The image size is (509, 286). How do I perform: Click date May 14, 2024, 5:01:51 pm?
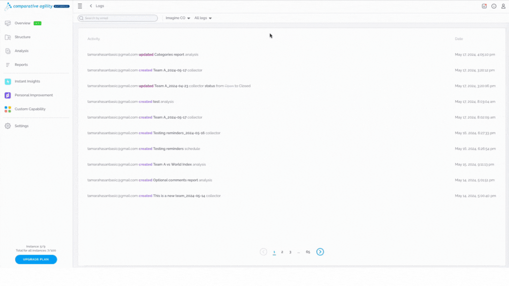pos(475,180)
